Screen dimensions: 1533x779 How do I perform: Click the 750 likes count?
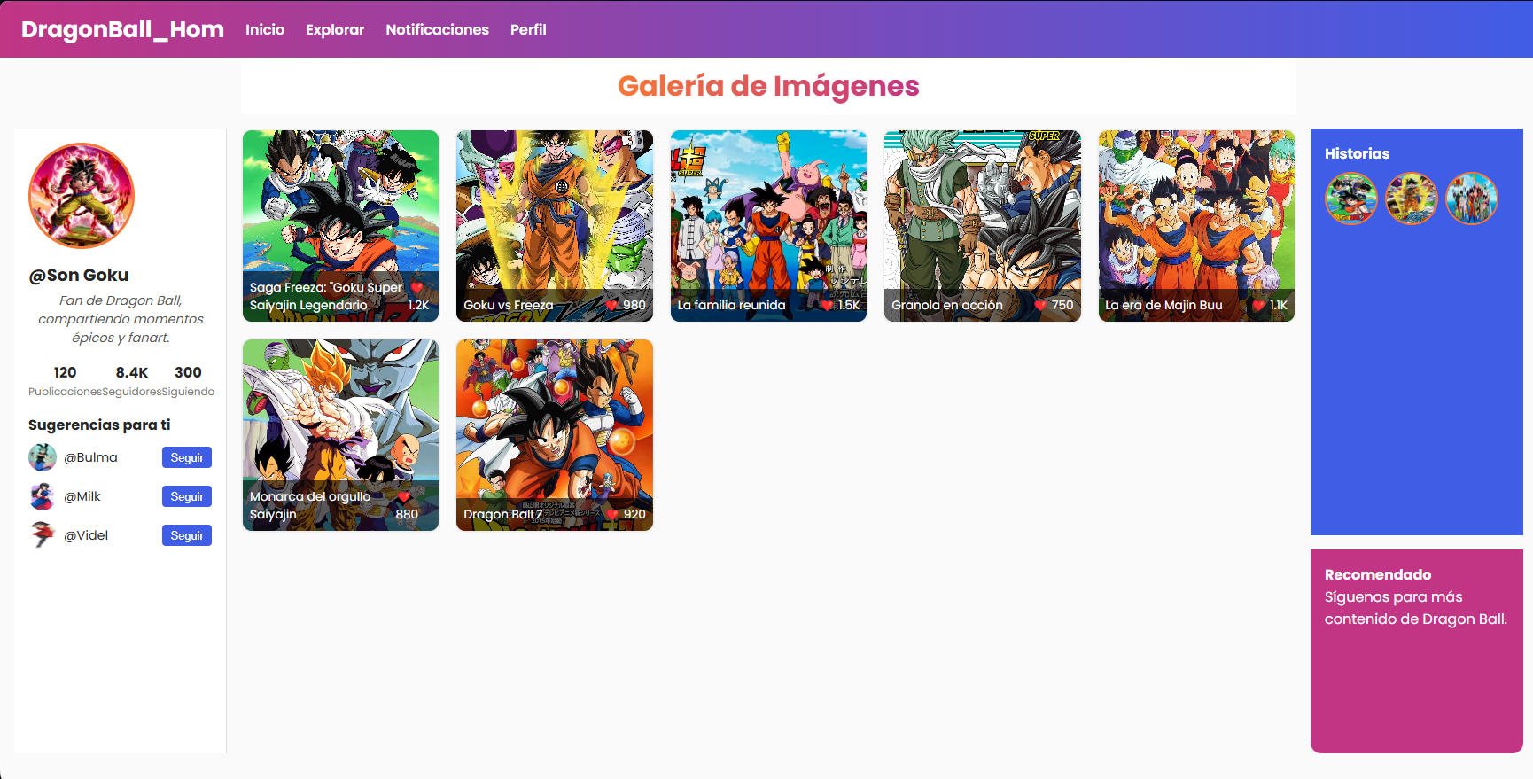pos(1062,305)
